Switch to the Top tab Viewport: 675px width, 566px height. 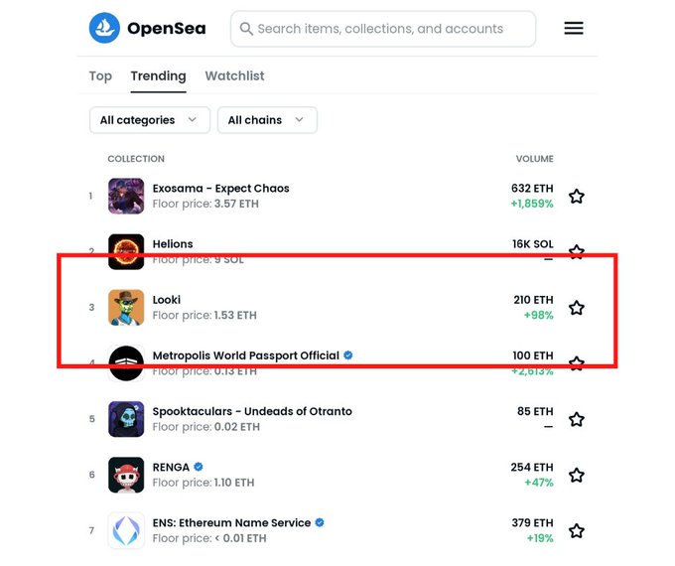(100, 75)
